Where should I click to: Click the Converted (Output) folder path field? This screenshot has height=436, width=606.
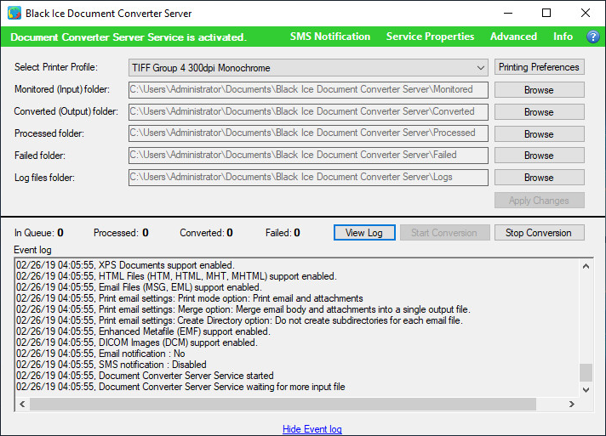pos(308,112)
